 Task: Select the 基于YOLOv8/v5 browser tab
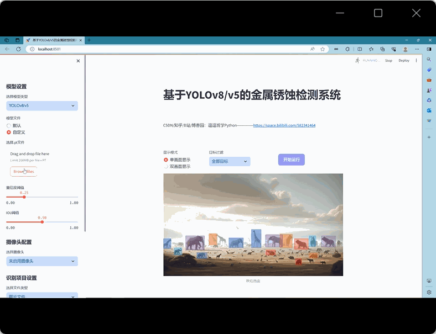tap(54, 40)
